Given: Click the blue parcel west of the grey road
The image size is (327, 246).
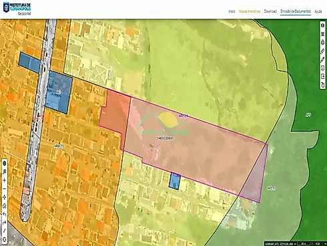Looking at the screenshot, I should 29,62.
